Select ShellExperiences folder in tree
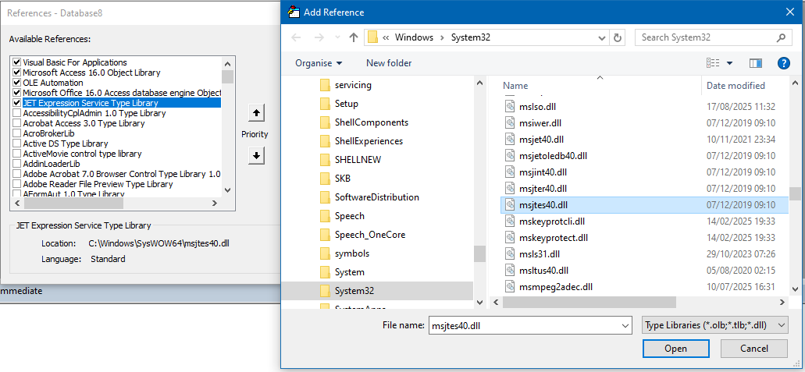Viewport: 805px width, 372px height. pyautogui.click(x=369, y=141)
